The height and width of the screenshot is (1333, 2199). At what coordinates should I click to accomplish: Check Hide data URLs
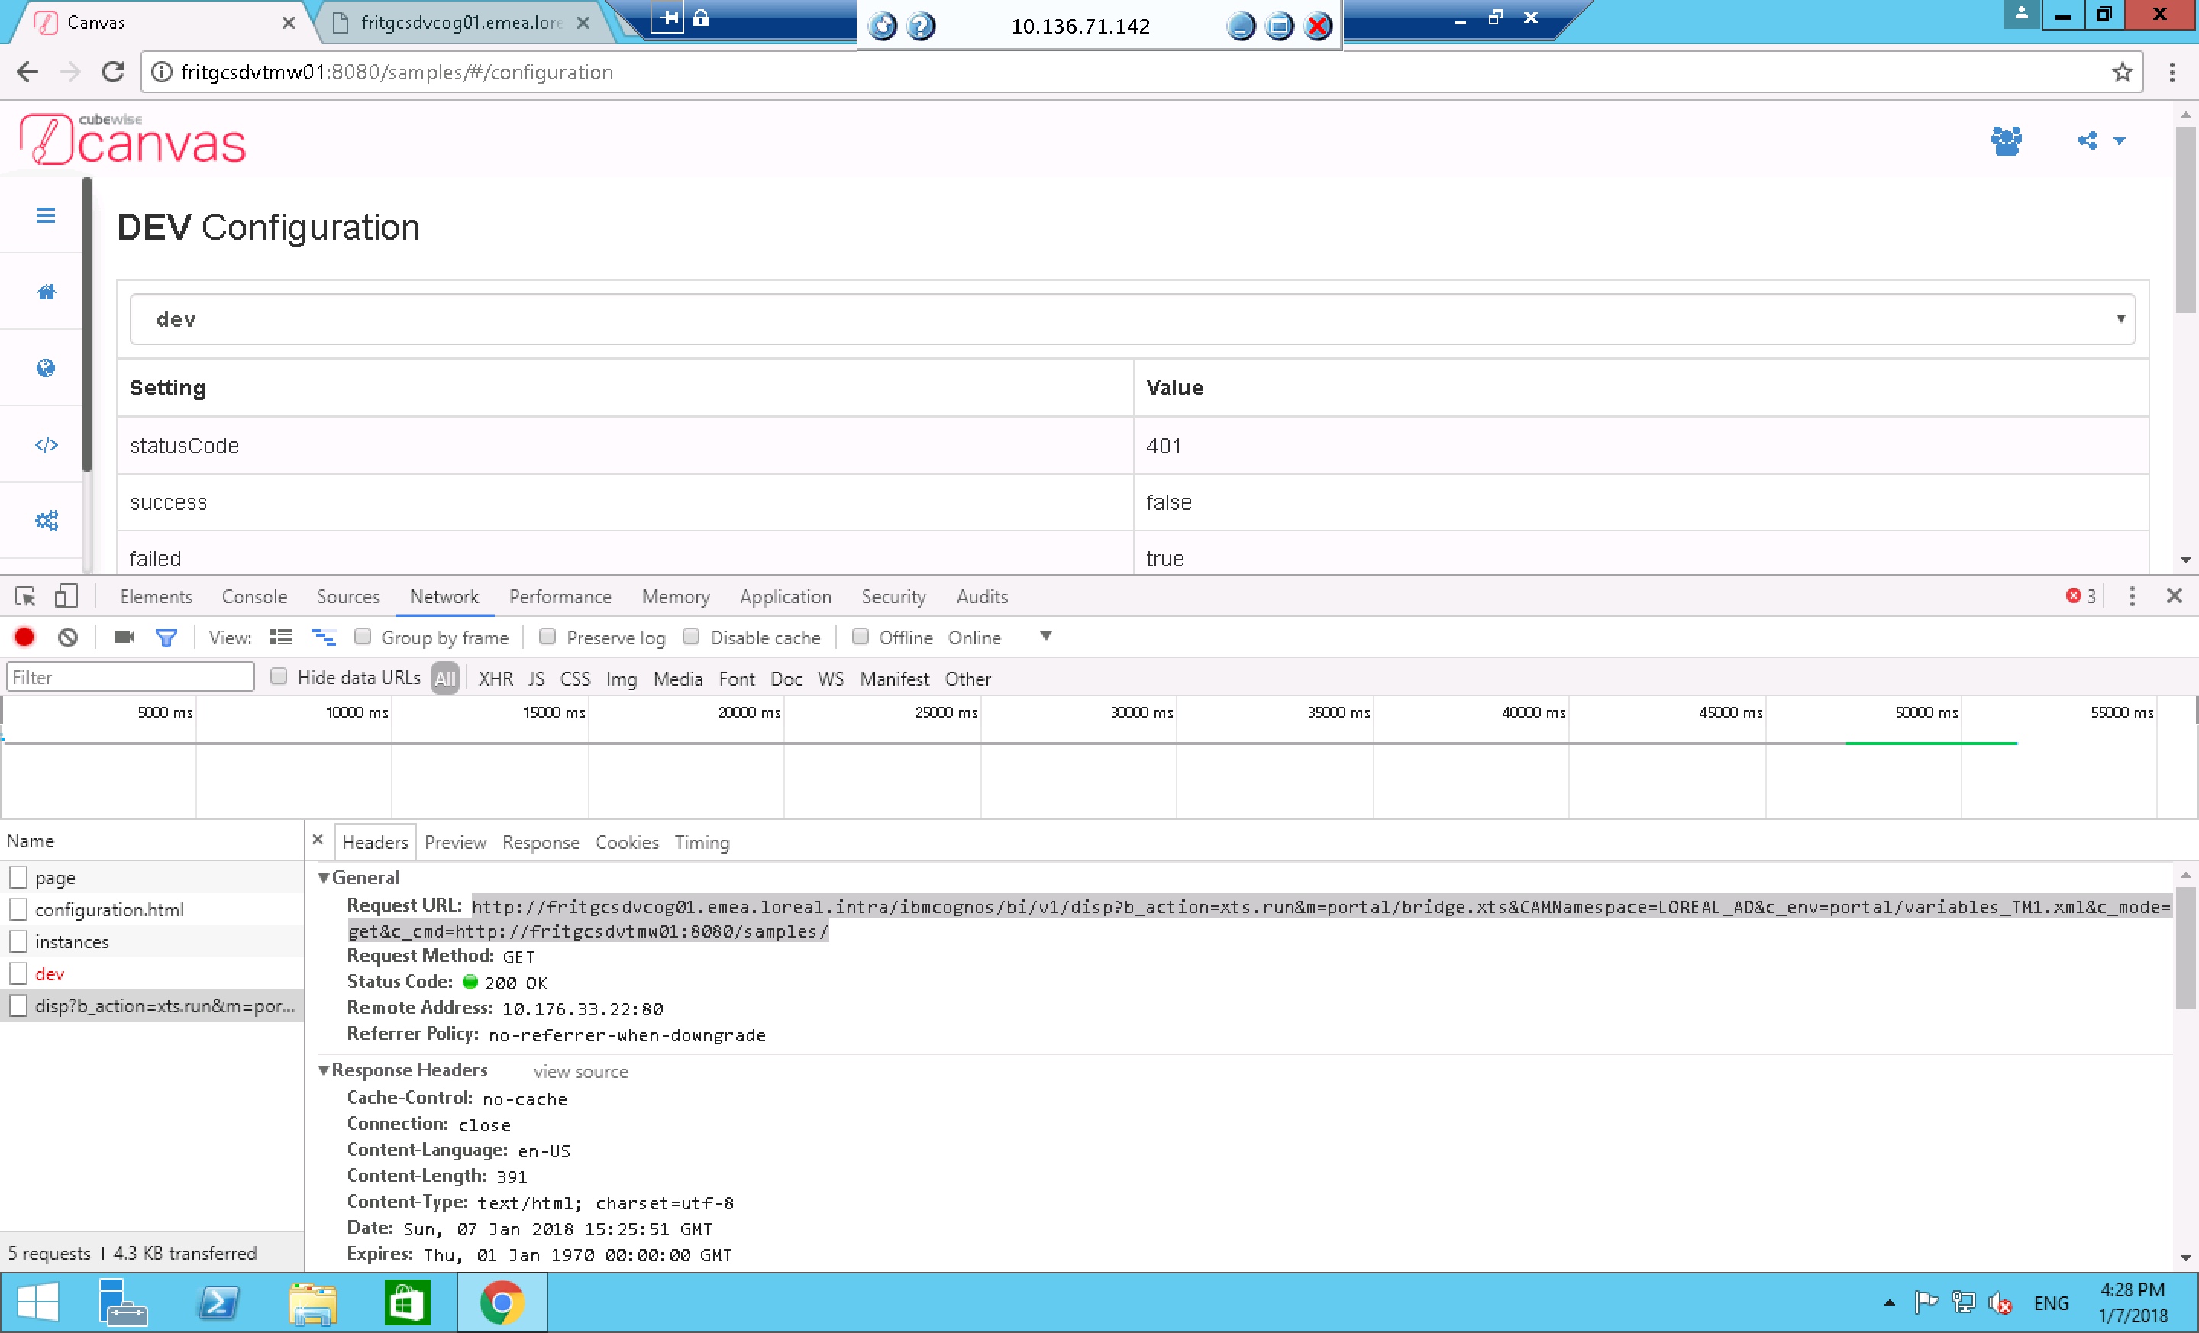tap(279, 676)
